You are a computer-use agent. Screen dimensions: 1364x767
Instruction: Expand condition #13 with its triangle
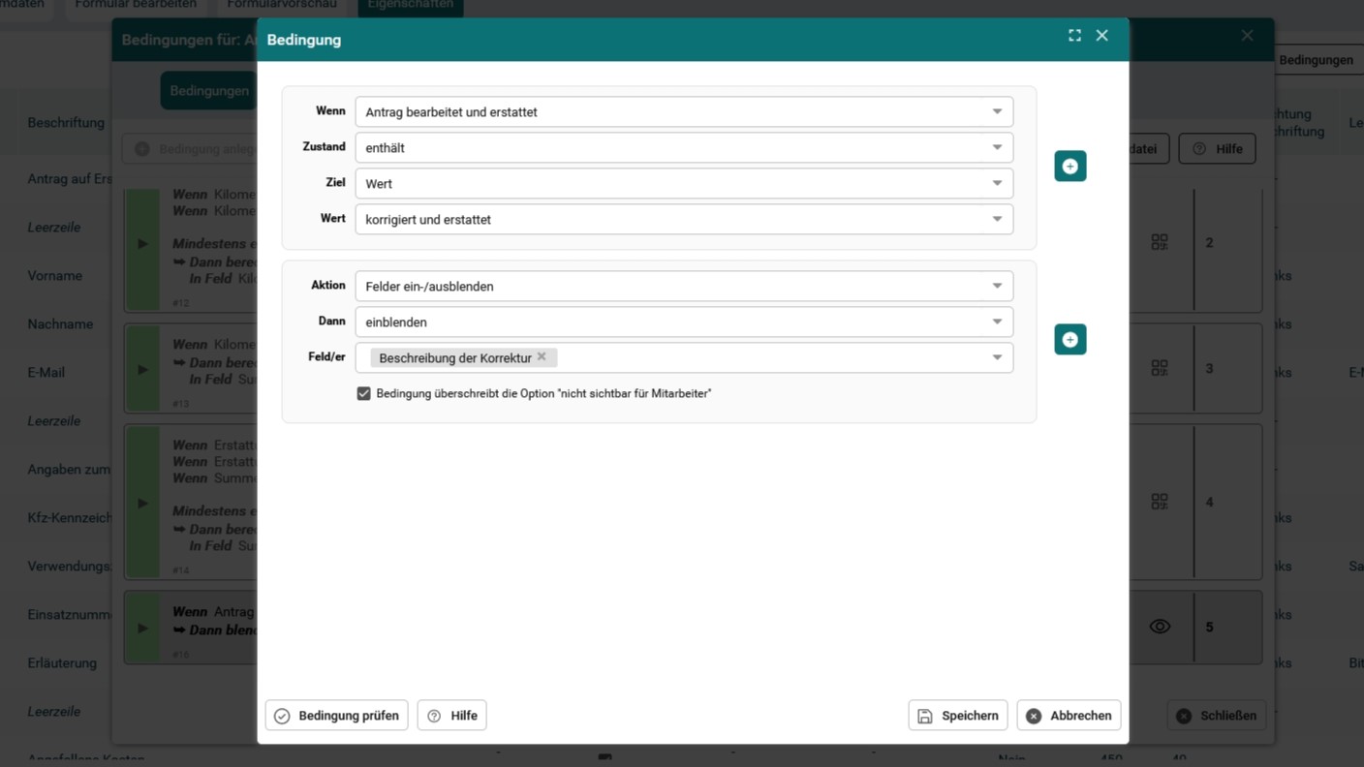tap(142, 370)
